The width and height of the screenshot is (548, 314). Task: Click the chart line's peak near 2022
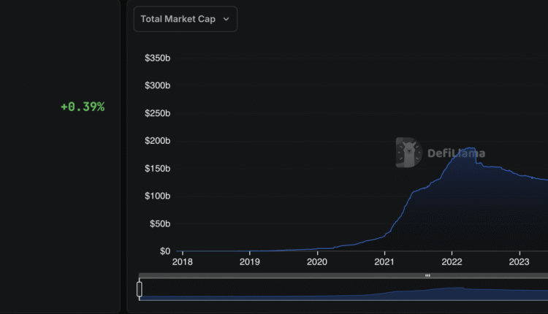pyautogui.click(x=469, y=148)
